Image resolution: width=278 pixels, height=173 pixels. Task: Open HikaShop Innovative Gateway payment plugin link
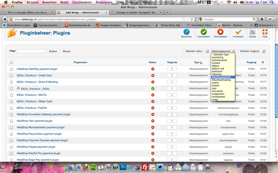pos(44,114)
